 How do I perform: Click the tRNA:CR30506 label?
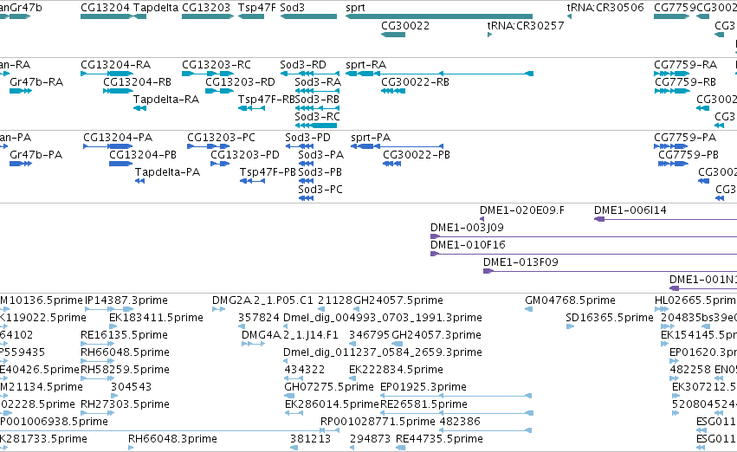(605, 8)
